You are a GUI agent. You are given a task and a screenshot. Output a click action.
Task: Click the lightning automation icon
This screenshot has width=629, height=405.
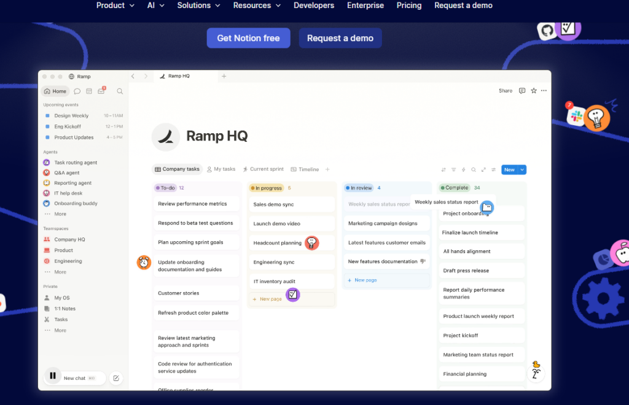[464, 169]
